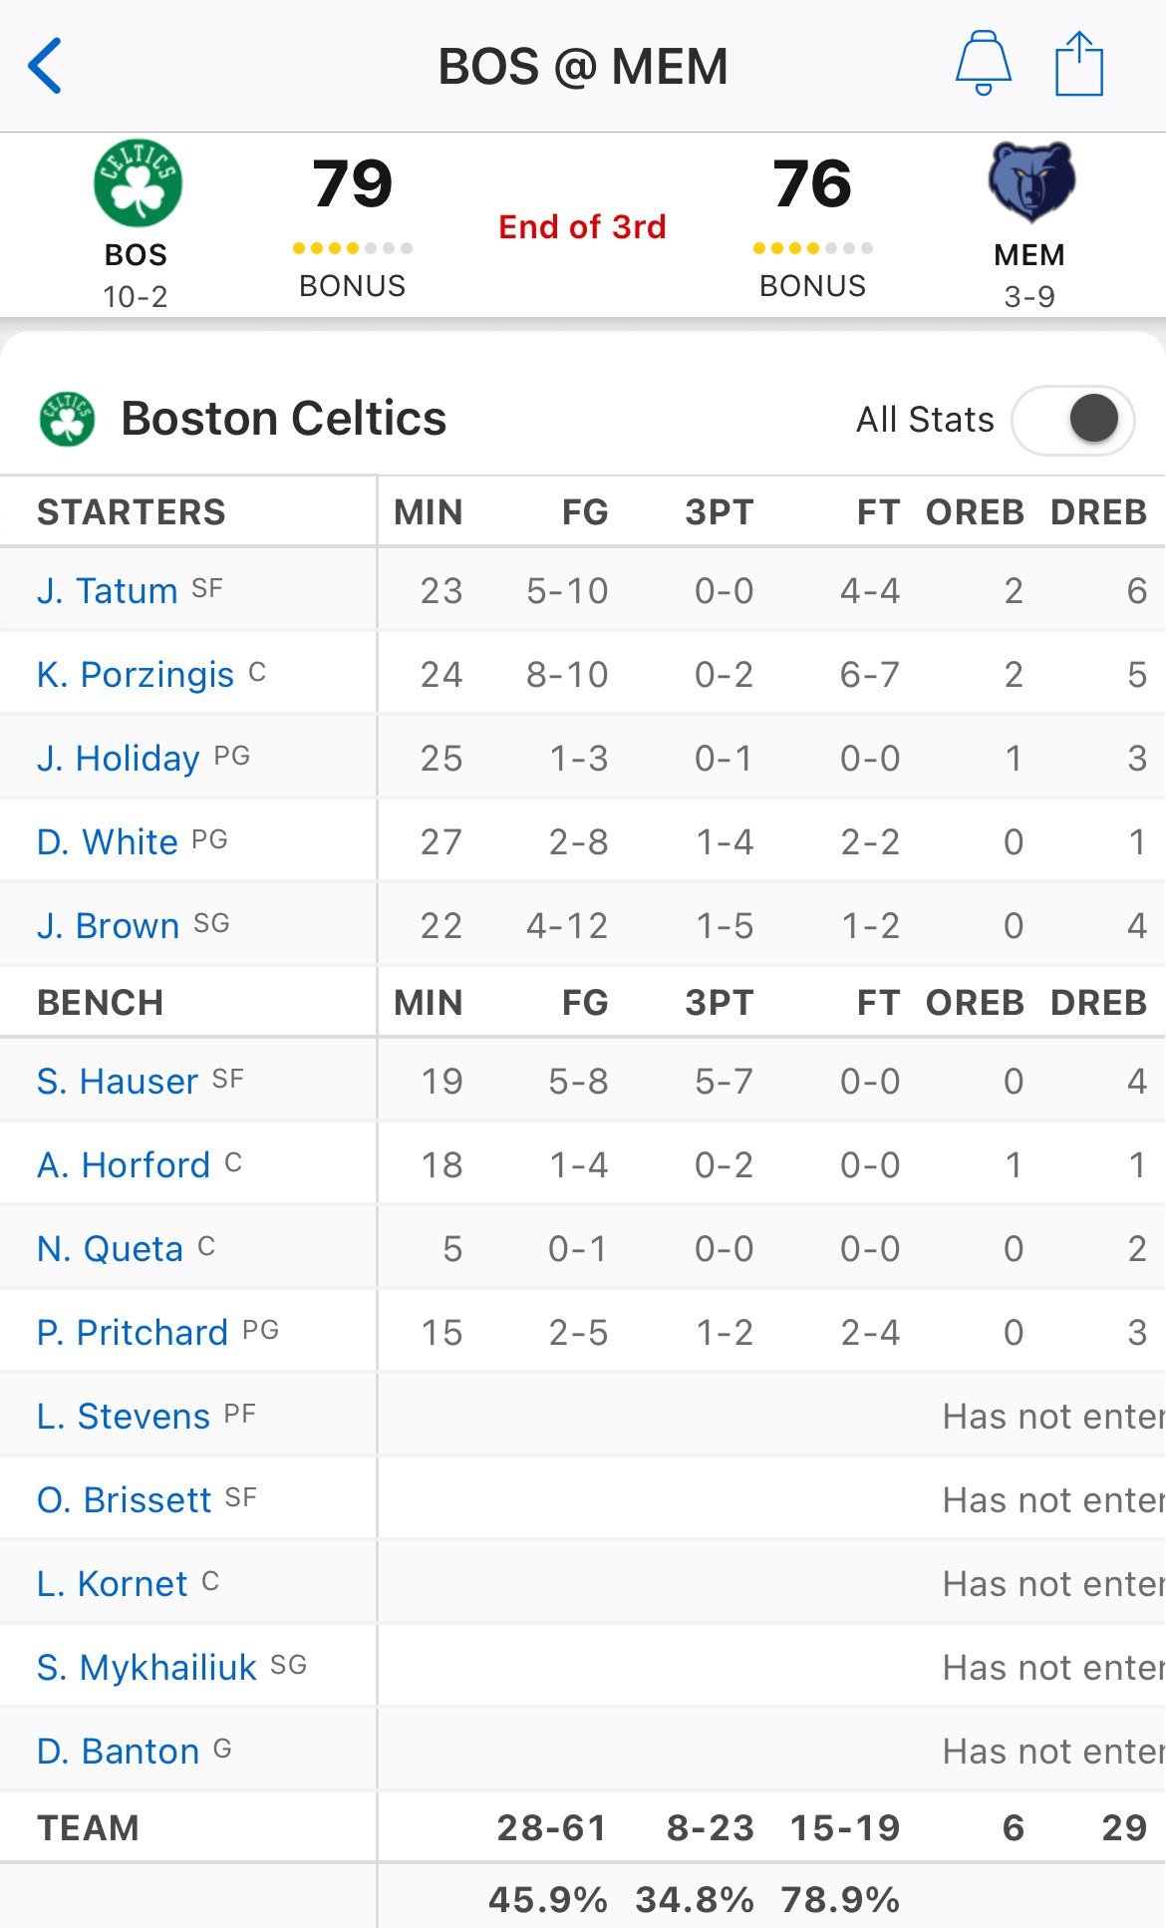Open the Celtics logo in the scoreboard
Viewport: 1166px width, 1928px height.
click(x=138, y=183)
